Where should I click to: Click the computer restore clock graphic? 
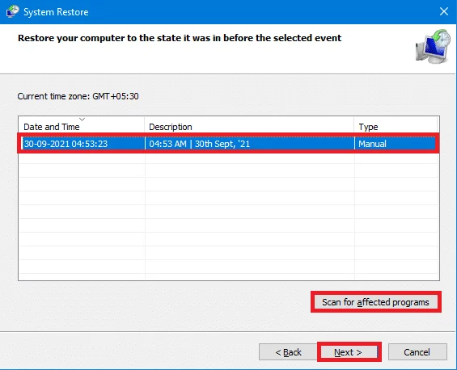tap(433, 46)
